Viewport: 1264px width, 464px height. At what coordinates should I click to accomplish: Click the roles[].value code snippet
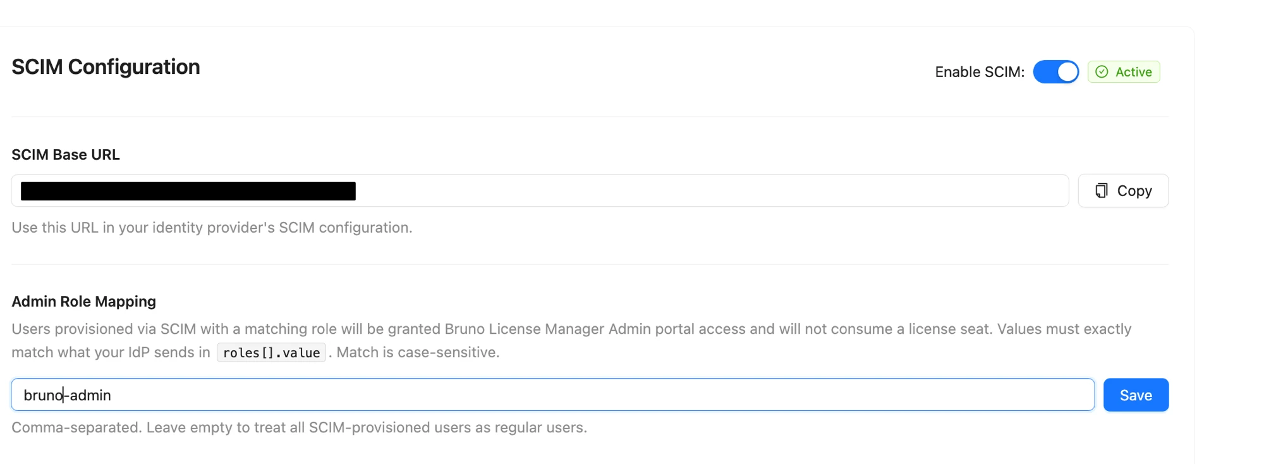[x=271, y=353]
